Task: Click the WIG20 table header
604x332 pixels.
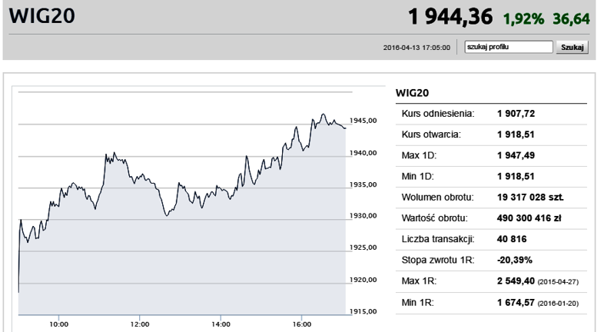Action: 412,93
